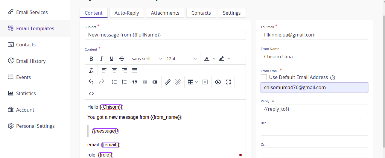Decrease the indent
Screen dimensions: 385x158
(x=145, y=82)
